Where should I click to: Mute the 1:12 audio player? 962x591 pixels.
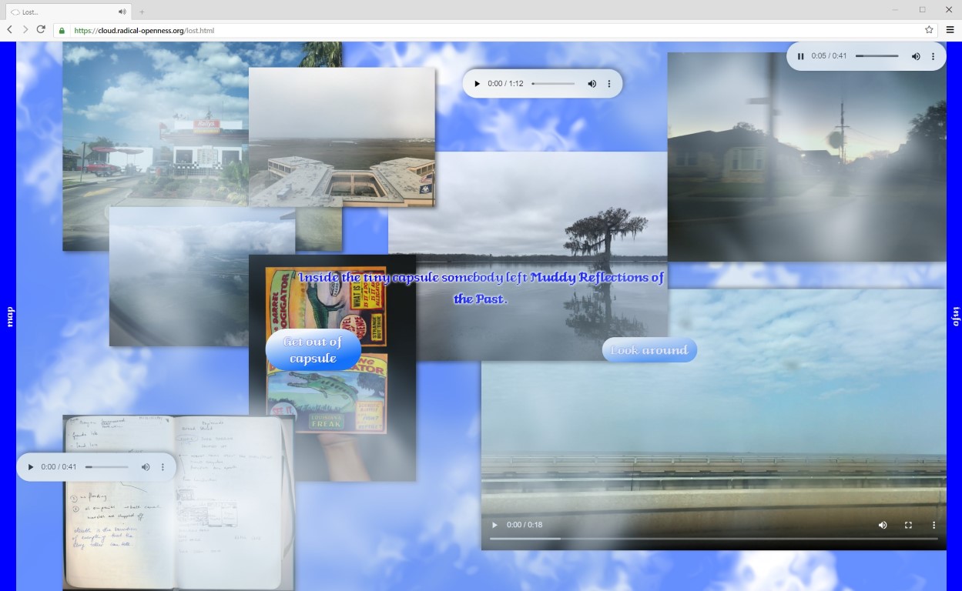pyautogui.click(x=592, y=83)
